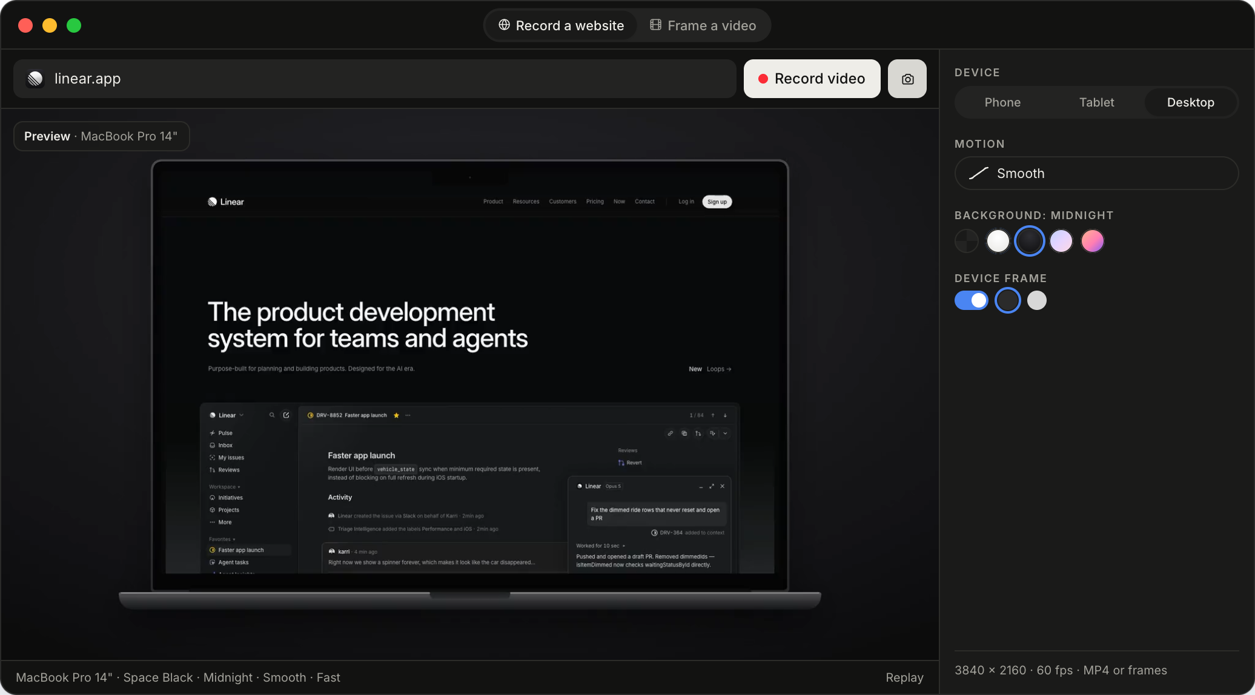
Task: Click the linear.app site favicon
Action: [x=35, y=79]
